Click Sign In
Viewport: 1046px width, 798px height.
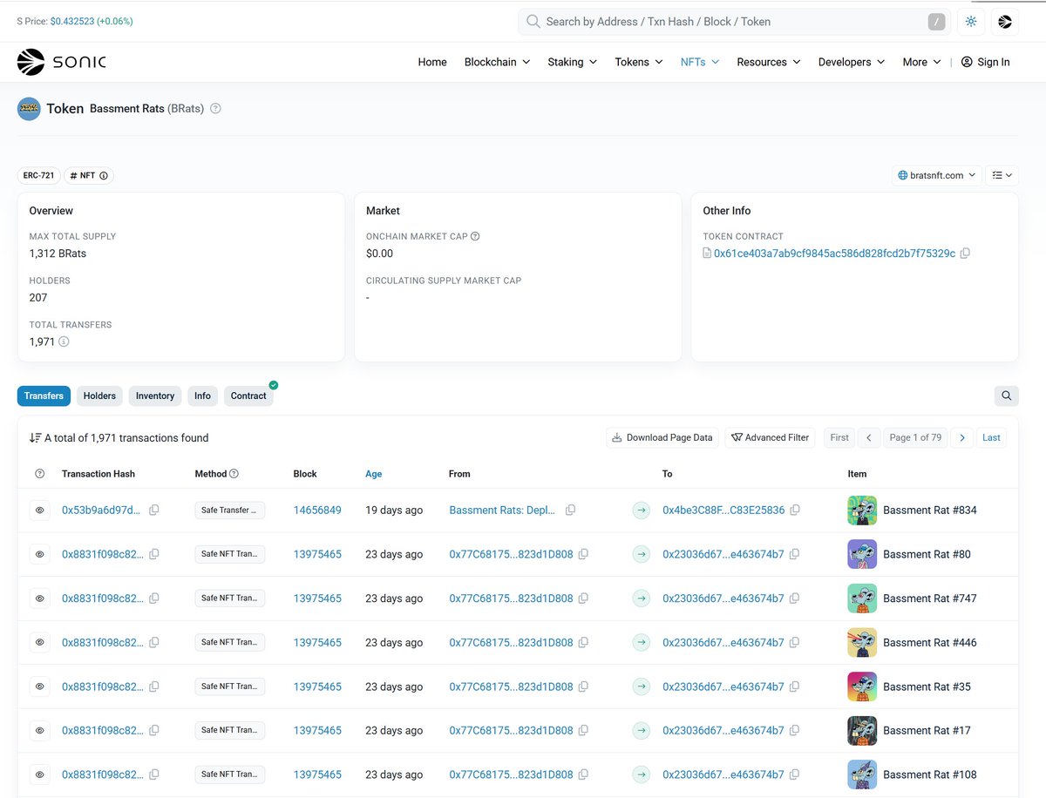pyautogui.click(x=985, y=62)
